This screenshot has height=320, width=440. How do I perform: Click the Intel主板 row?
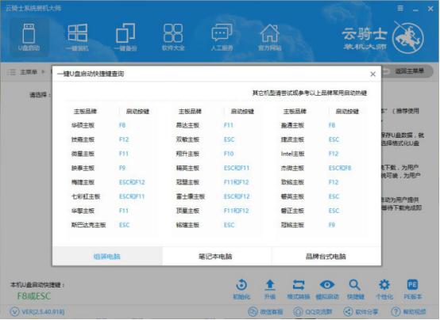click(321, 154)
